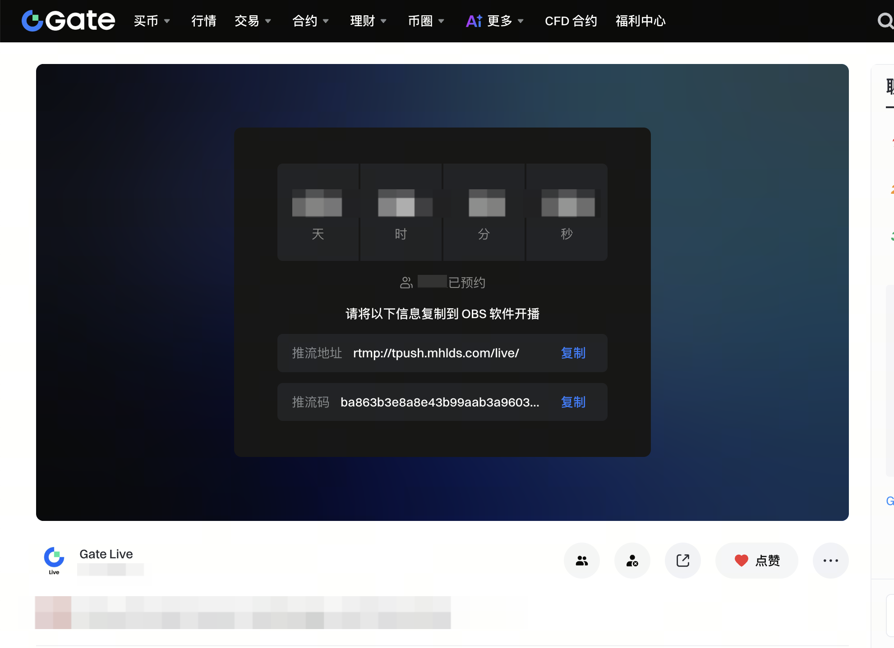
Task: Open the 行情 menu item
Action: coord(204,21)
